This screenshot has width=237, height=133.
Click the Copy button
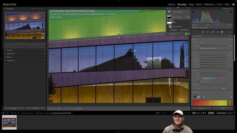(x=14, y=108)
